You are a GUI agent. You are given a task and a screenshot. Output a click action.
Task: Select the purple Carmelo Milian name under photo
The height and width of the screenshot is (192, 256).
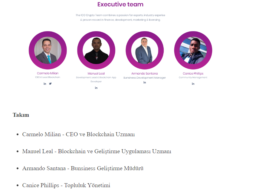48,73
